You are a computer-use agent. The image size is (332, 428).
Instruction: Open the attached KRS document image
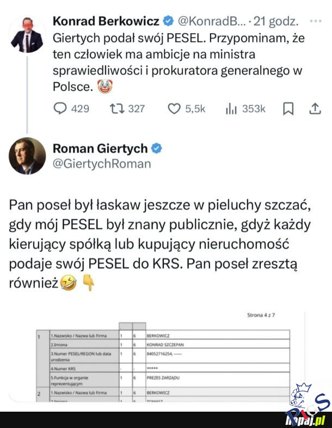click(163, 357)
